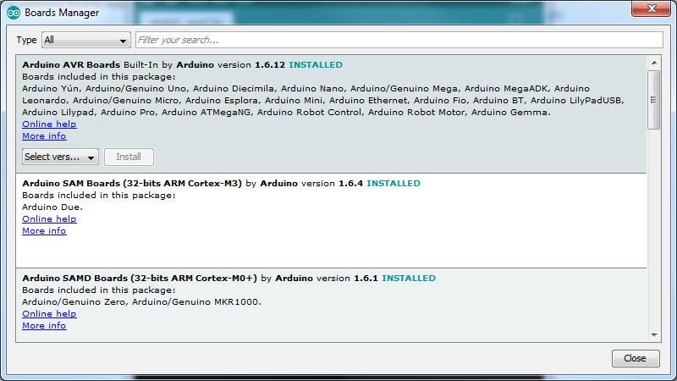Focus the Filter your search field
This screenshot has height=381, width=677.
(399, 40)
